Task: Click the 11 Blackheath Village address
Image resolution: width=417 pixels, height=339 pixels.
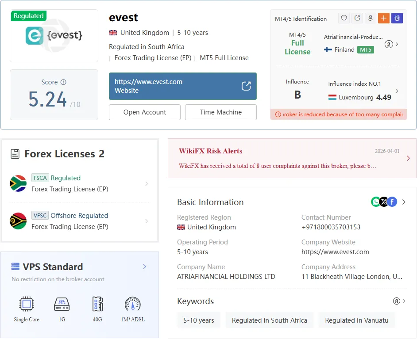Action: (352, 277)
